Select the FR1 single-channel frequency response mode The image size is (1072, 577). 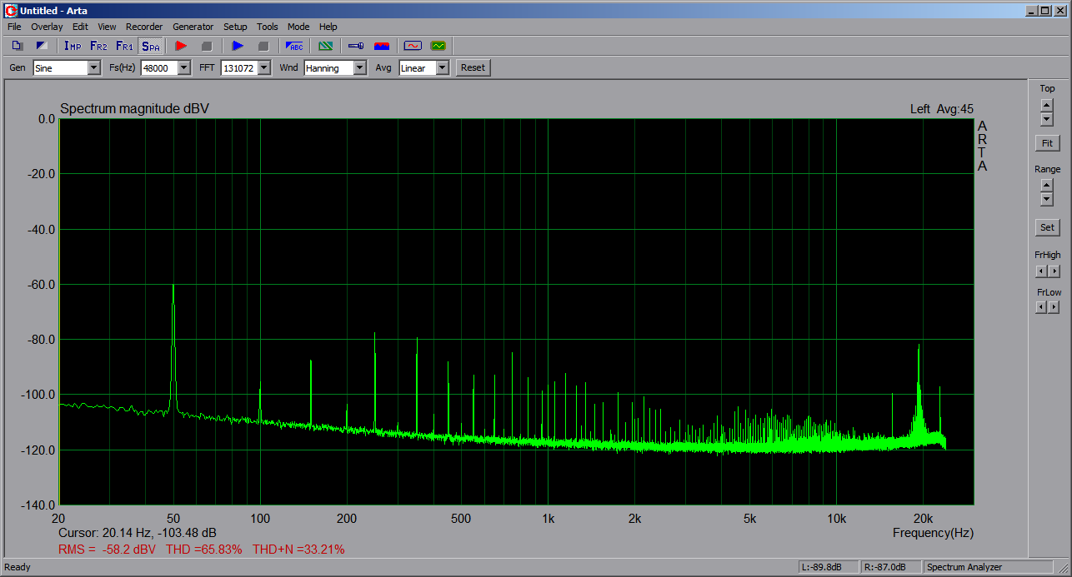click(124, 46)
